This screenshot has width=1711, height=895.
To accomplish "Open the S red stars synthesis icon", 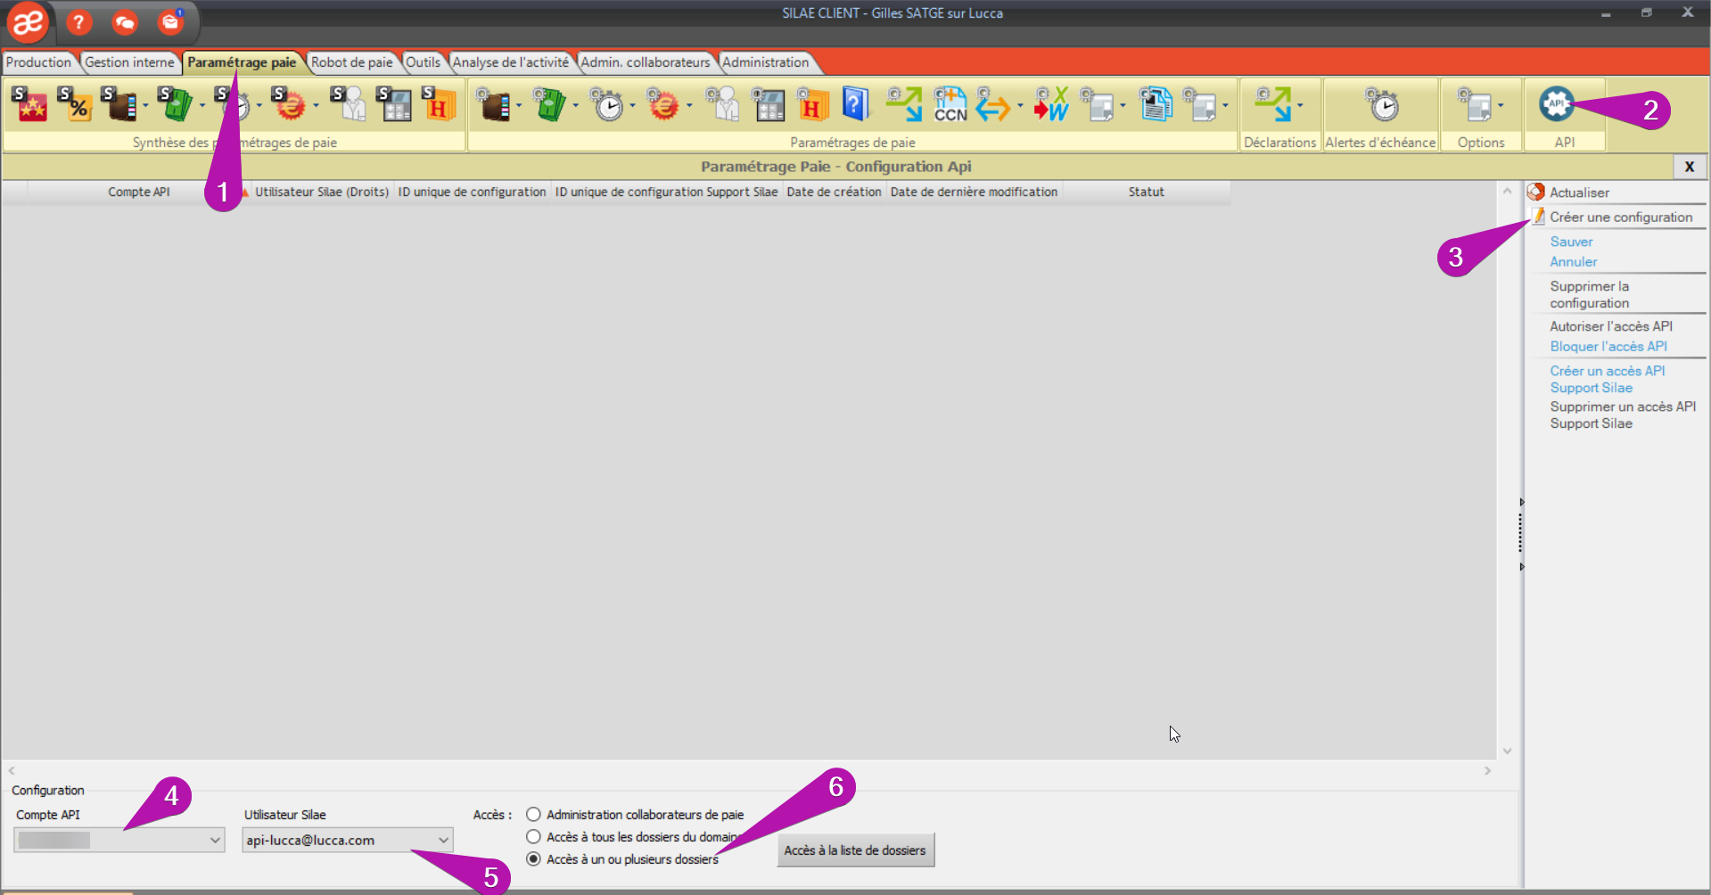I will pyautogui.click(x=31, y=105).
